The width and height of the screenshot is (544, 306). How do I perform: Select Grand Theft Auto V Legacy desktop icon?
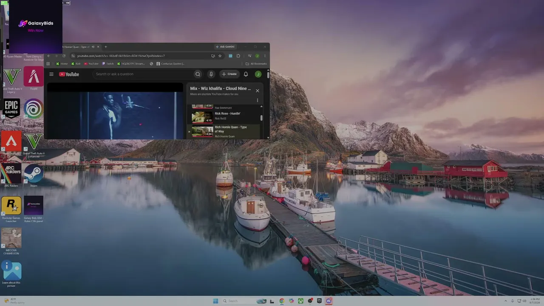pyautogui.click(x=11, y=81)
